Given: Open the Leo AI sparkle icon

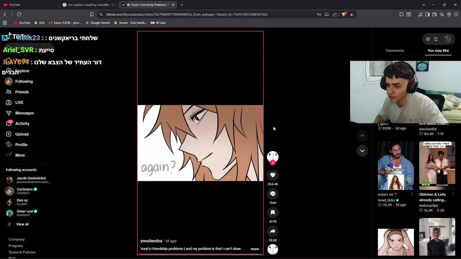Looking at the screenshot, I should pyautogui.click(x=442, y=14).
